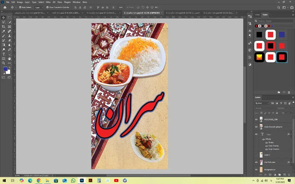
Task: Open the Auto-Select Layer dropdown
Action: [x=39, y=7]
